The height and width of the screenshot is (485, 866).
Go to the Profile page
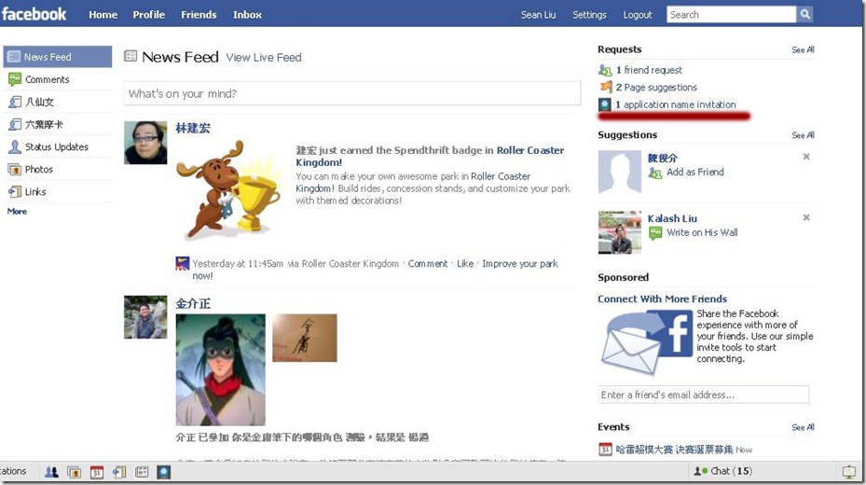148,15
